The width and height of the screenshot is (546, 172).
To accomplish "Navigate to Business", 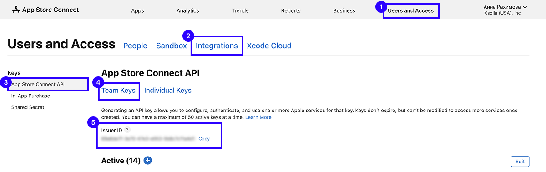I will [x=344, y=10].
